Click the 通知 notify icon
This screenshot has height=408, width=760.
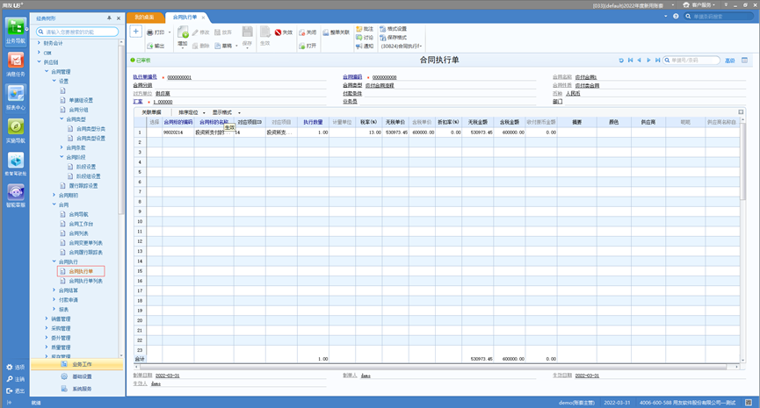[x=359, y=46]
